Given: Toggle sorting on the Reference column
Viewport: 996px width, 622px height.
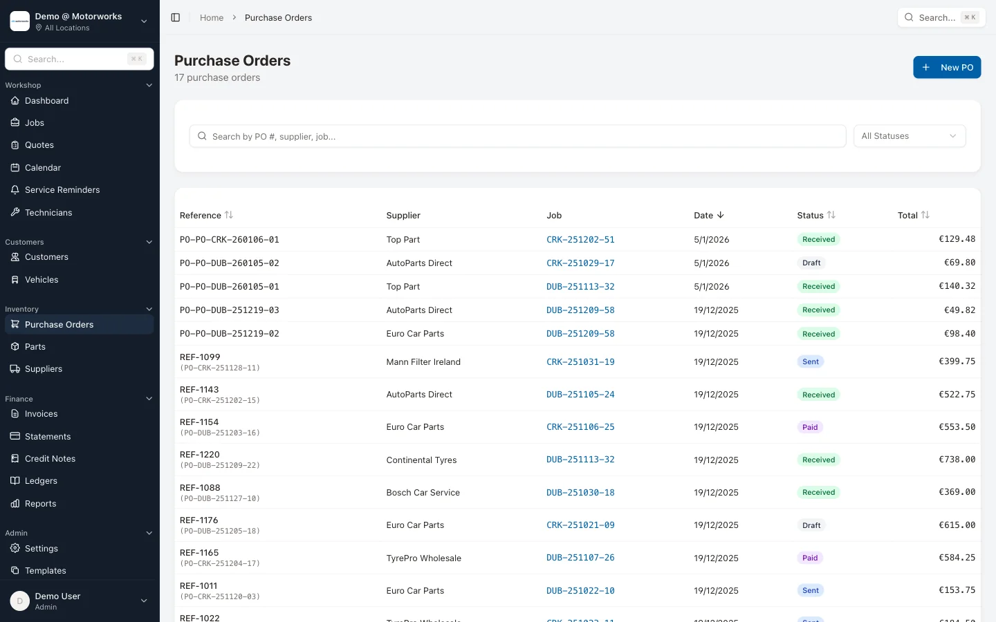Looking at the screenshot, I should (228, 215).
